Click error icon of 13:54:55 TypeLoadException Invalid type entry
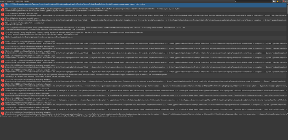This screenshot has height=140, width=288. (3, 10)
